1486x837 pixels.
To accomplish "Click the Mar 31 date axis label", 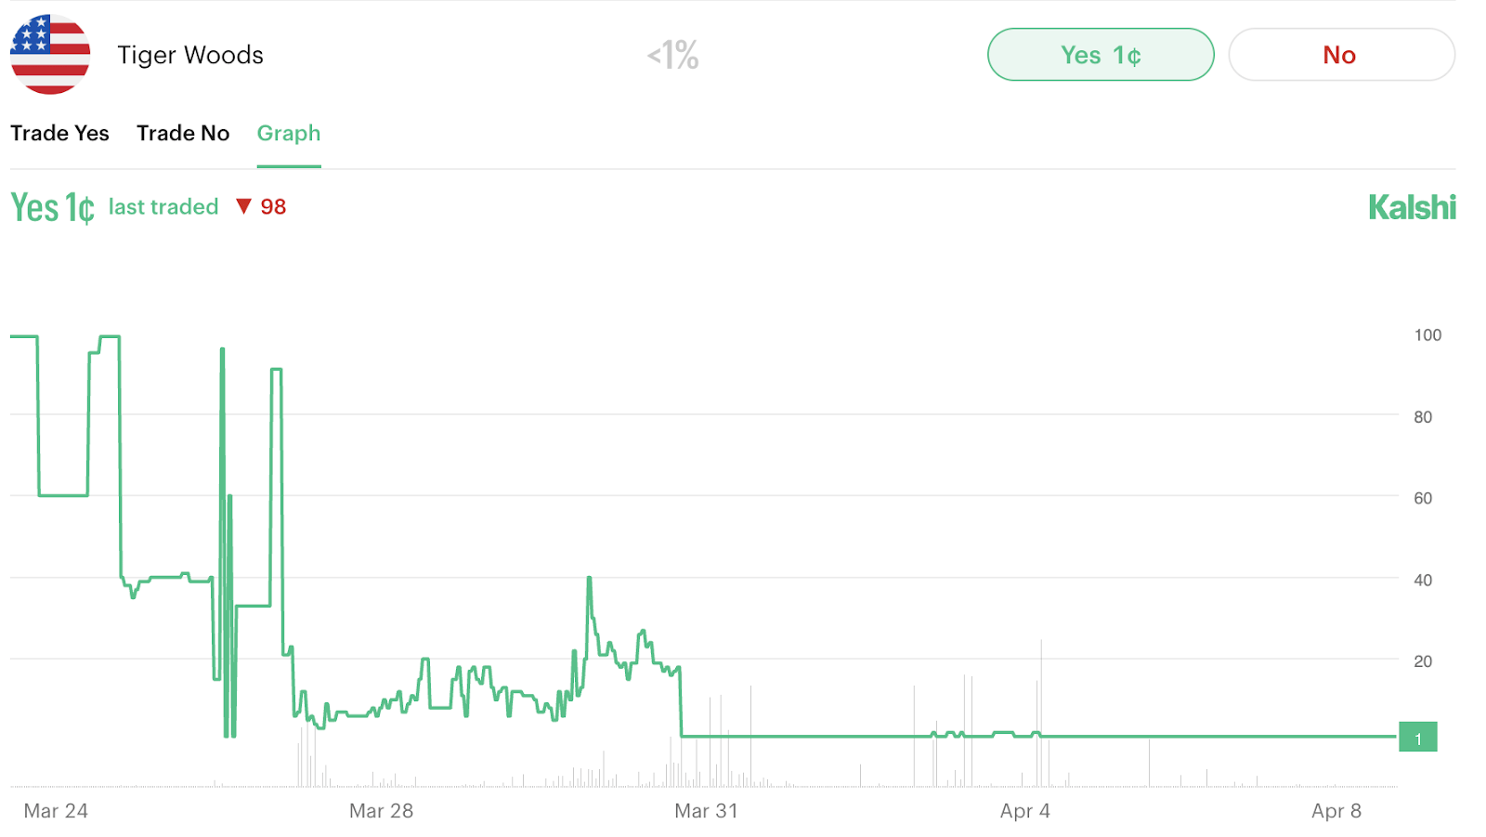I will [x=706, y=811].
